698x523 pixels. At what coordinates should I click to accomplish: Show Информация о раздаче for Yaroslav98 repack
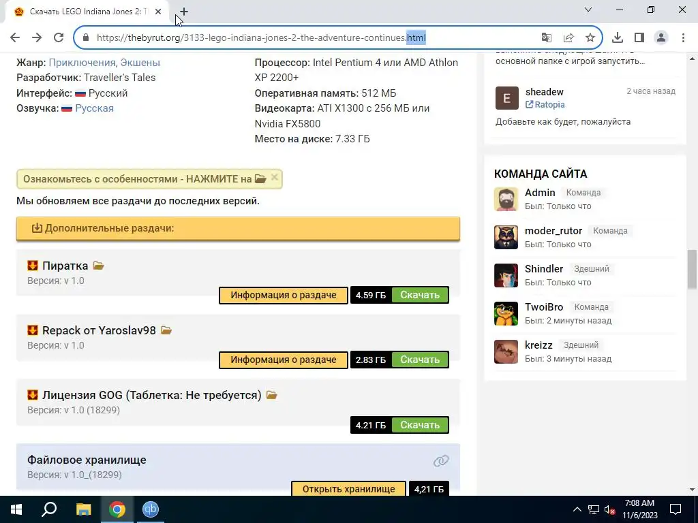[x=284, y=360]
